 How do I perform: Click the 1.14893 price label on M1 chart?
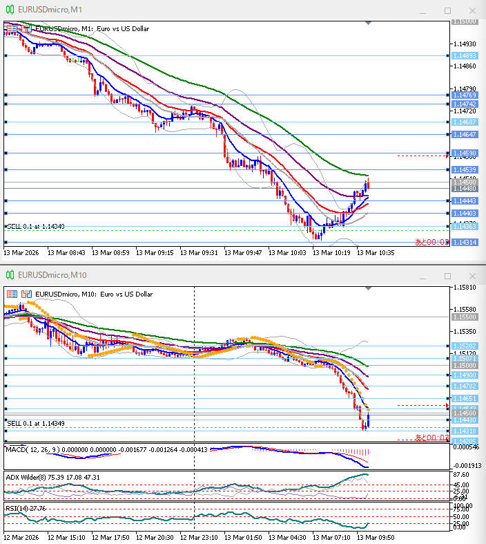coord(465,55)
